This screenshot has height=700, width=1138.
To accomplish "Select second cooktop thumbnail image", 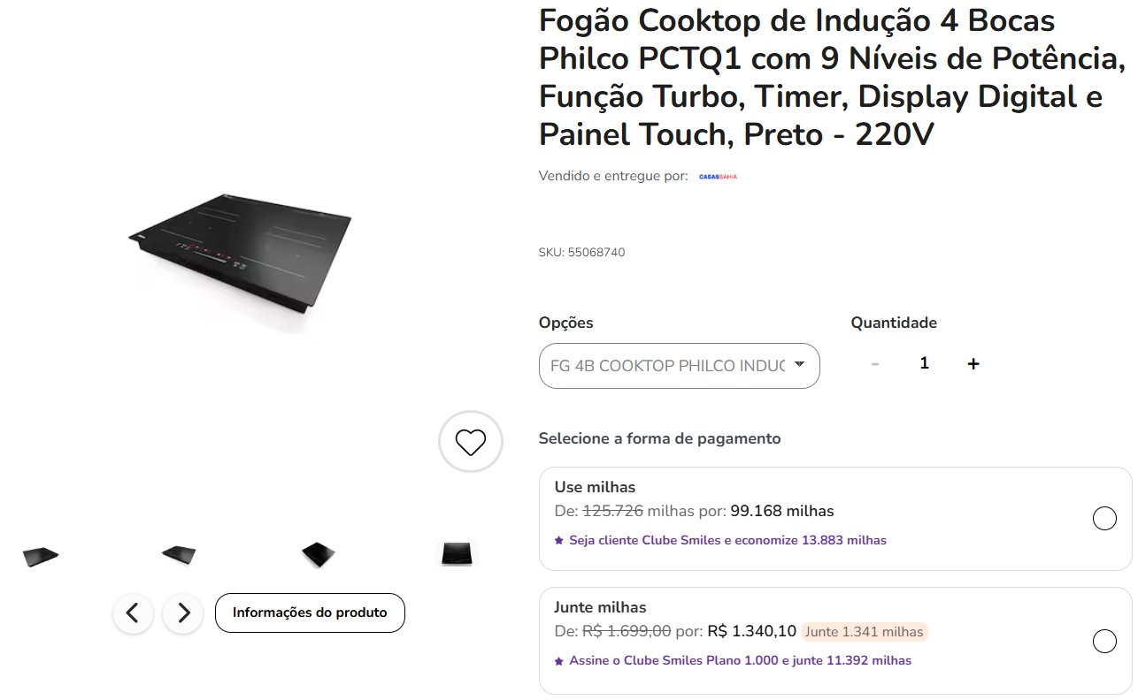I will [180, 554].
